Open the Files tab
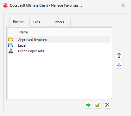 pos(40,22)
